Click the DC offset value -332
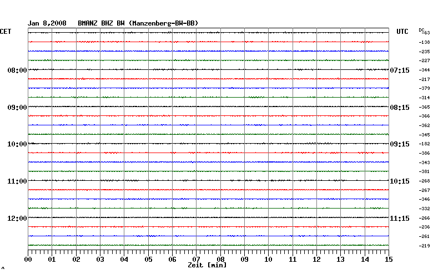The height and width of the screenshot is (274, 433). click(425, 209)
